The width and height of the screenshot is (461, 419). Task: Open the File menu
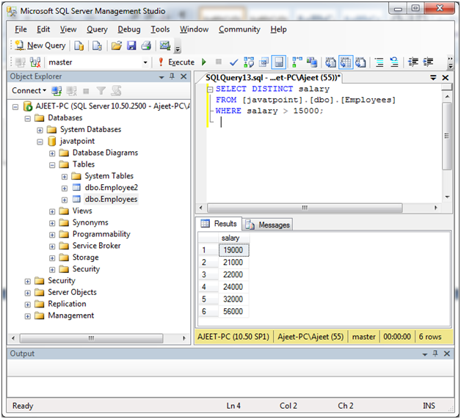(x=21, y=29)
